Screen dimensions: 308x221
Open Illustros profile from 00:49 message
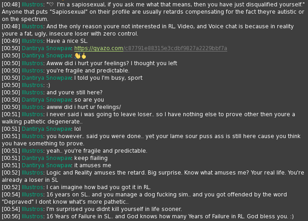pyautogui.click(x=32, y=41)
